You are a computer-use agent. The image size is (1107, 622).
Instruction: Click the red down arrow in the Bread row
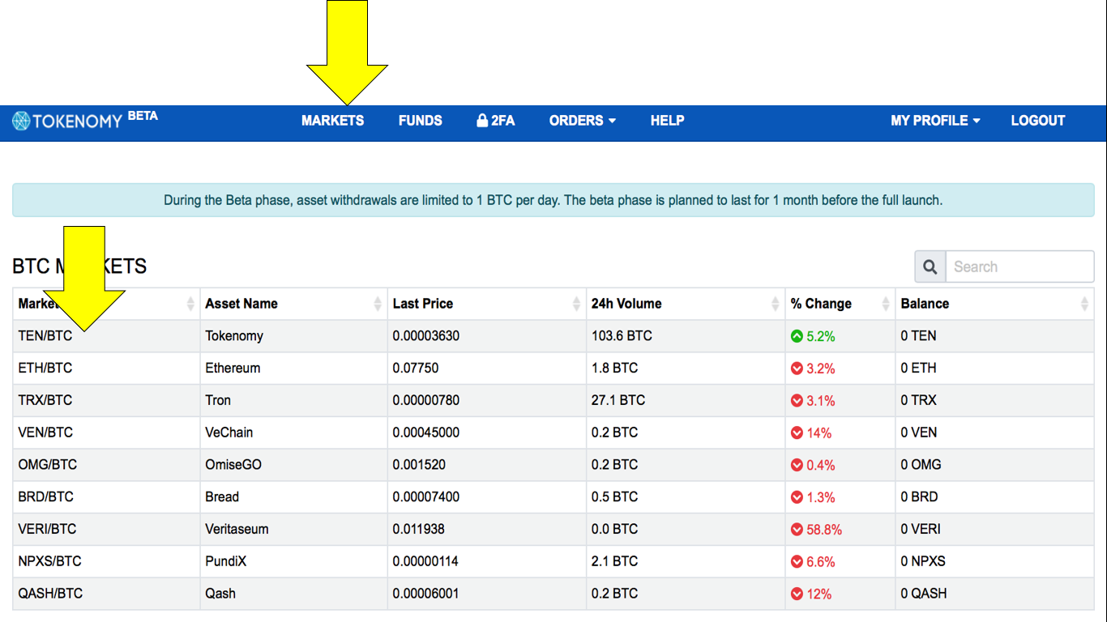[797, 497]
